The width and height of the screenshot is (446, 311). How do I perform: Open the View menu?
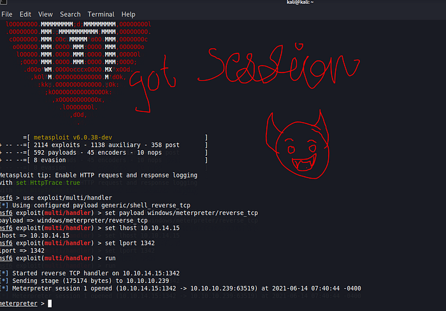click(45, 14)
